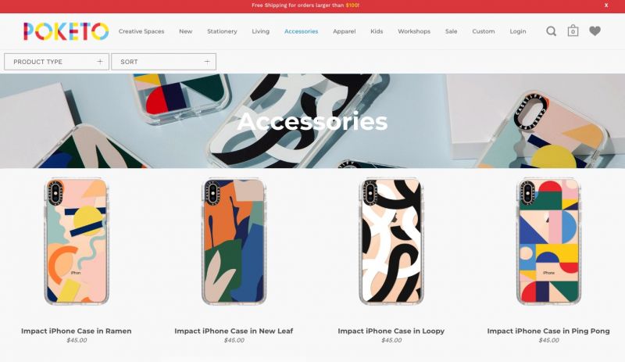This screenshot has width=625, height=362.
Task: View the Loopy iPhone case photo
Action: click(391, 242)
